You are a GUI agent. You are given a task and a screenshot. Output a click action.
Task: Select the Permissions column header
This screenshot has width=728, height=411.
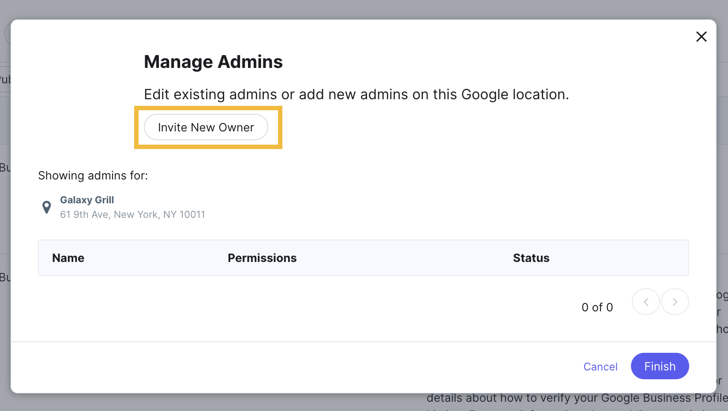262,258
